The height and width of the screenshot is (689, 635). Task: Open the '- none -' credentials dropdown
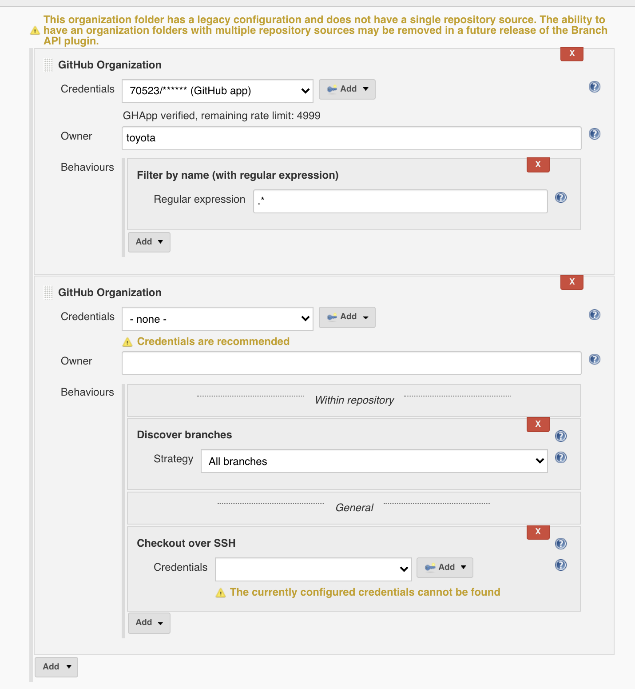(x=217, y=319)
